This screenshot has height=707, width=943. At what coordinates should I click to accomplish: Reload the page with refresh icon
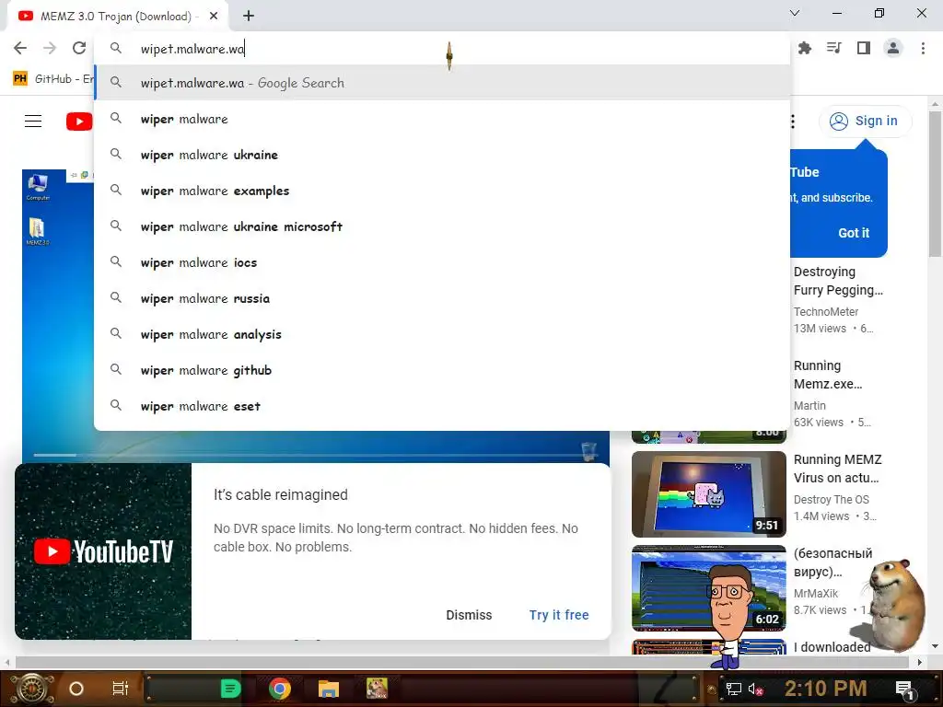79,48
